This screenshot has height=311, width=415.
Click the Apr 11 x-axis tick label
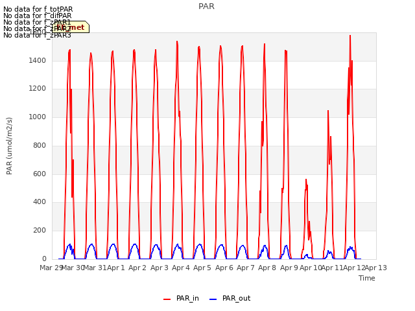coord(333,268)
